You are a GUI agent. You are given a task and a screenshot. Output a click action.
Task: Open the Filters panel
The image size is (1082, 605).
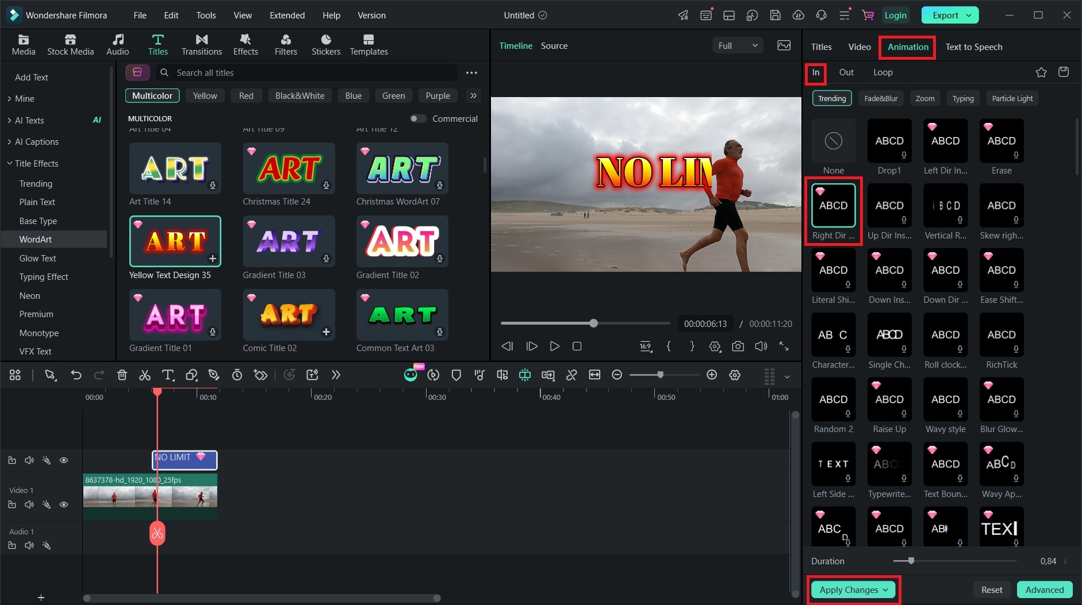(x=286, y=44)
